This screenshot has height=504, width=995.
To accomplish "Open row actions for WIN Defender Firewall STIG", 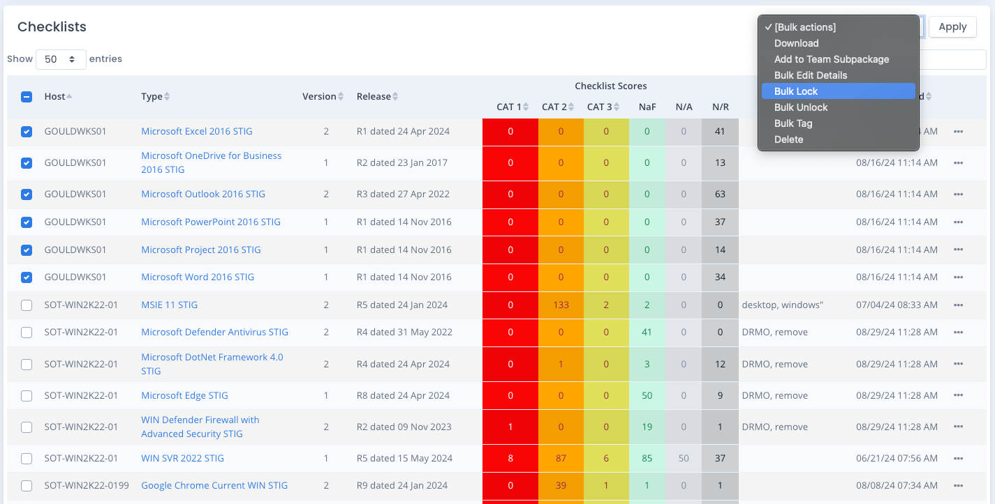I will (958, 427).
